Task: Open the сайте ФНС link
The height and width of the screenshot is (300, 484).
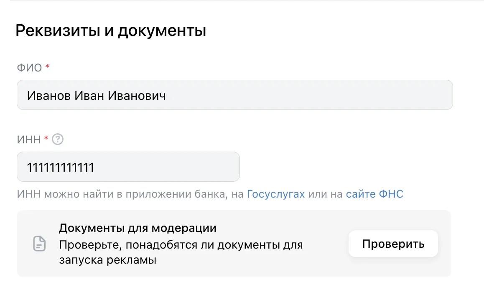Action: coord(374,194)
